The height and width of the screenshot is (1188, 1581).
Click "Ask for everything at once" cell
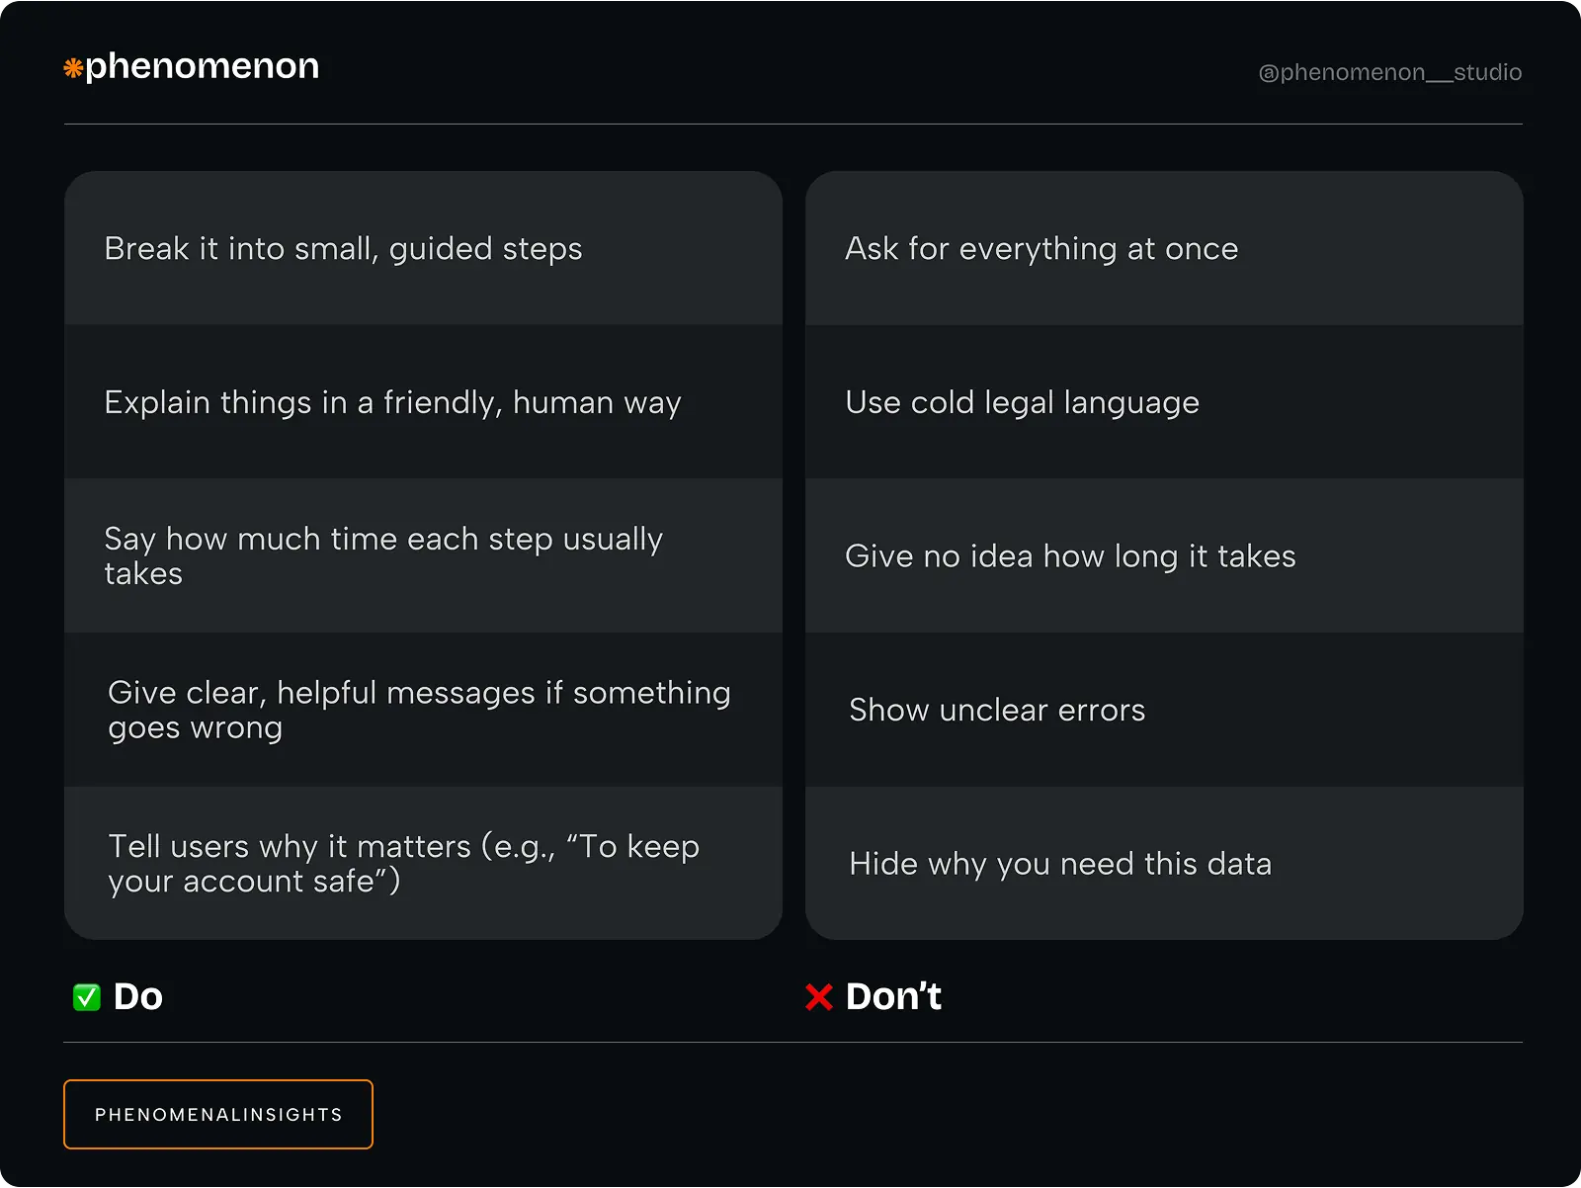point(1041,249)
